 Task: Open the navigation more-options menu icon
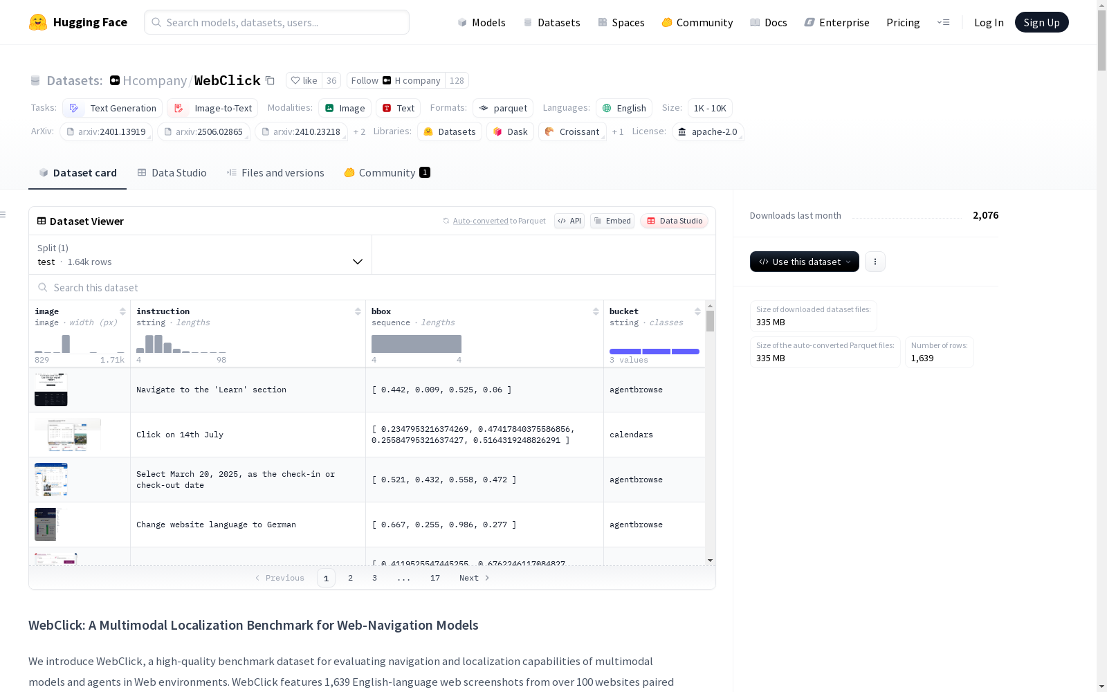tap(943, 22)
